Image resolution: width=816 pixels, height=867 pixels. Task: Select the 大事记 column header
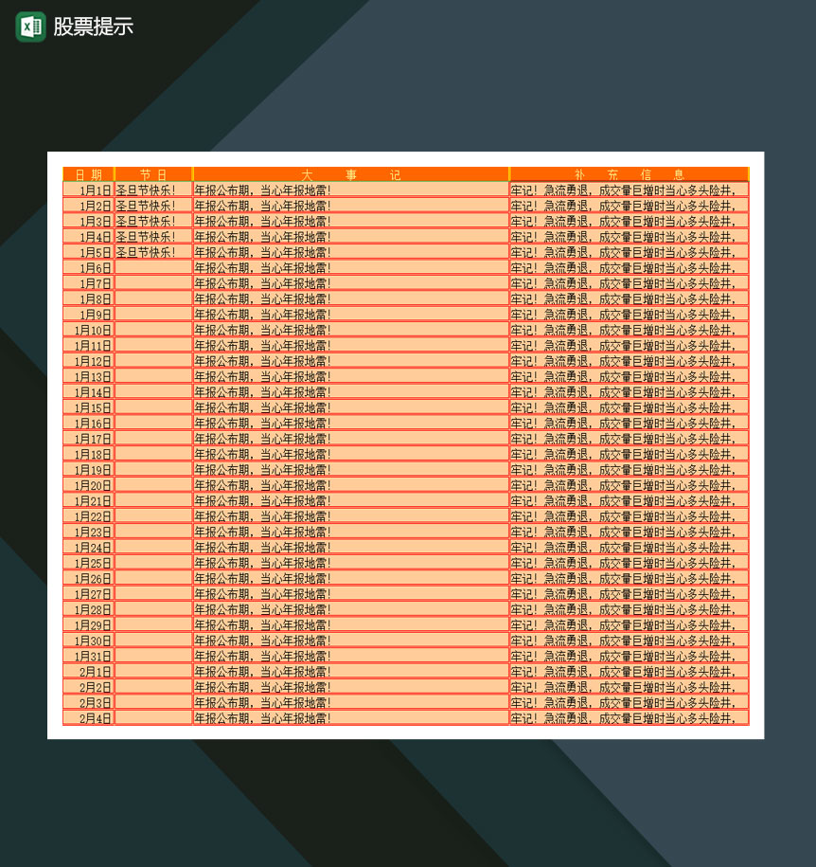(350, 174)
